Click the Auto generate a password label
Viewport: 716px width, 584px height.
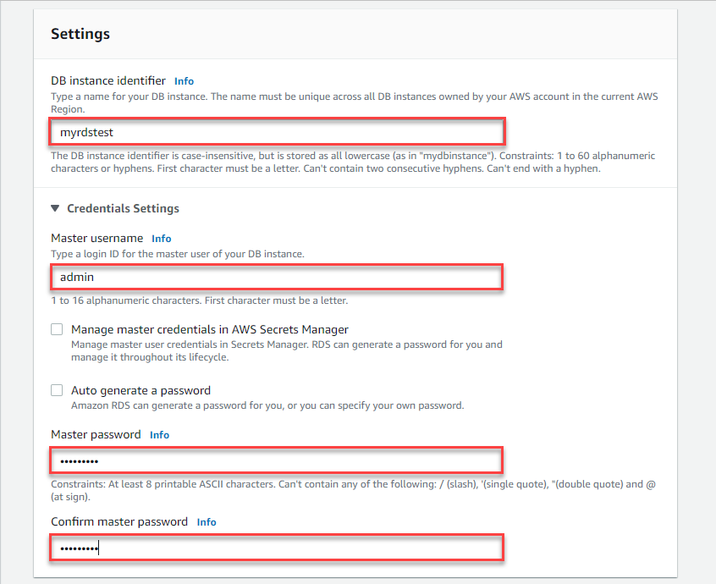(140, 390)
